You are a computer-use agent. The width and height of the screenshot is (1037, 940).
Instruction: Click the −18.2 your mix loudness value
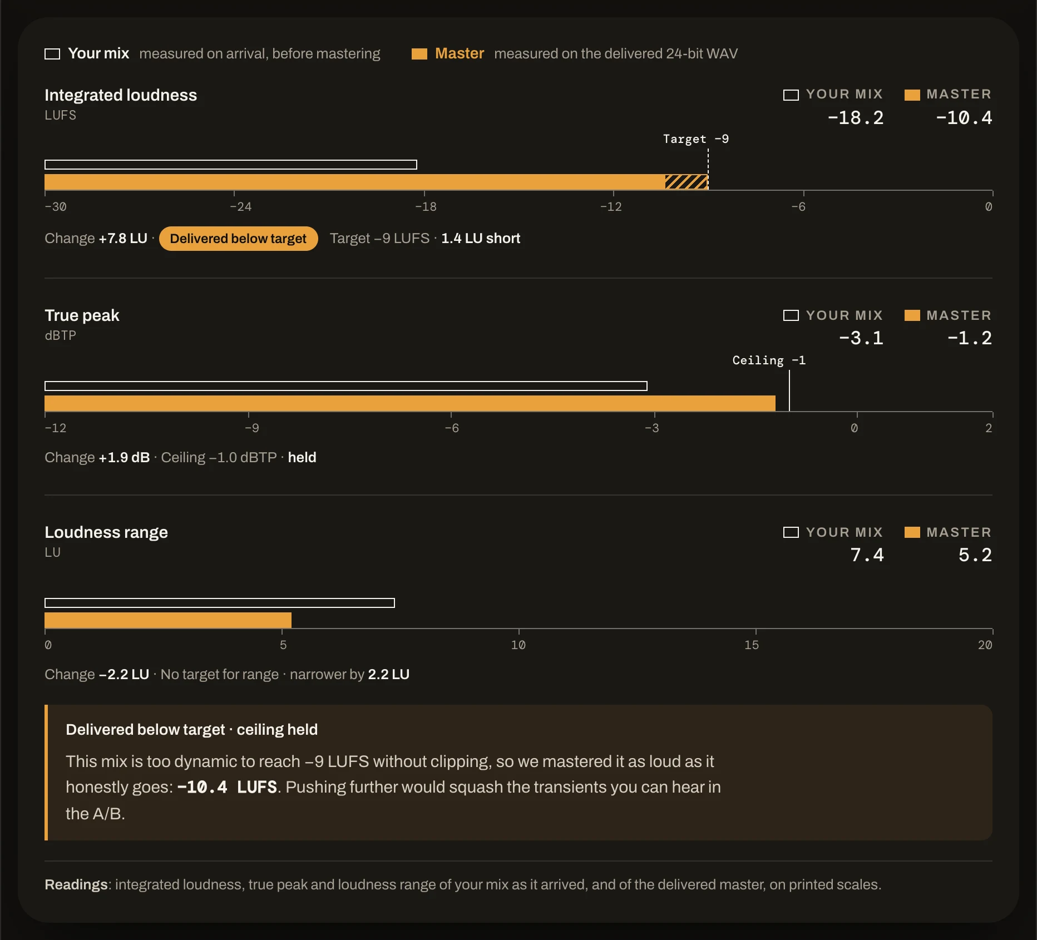click(856, 118)
